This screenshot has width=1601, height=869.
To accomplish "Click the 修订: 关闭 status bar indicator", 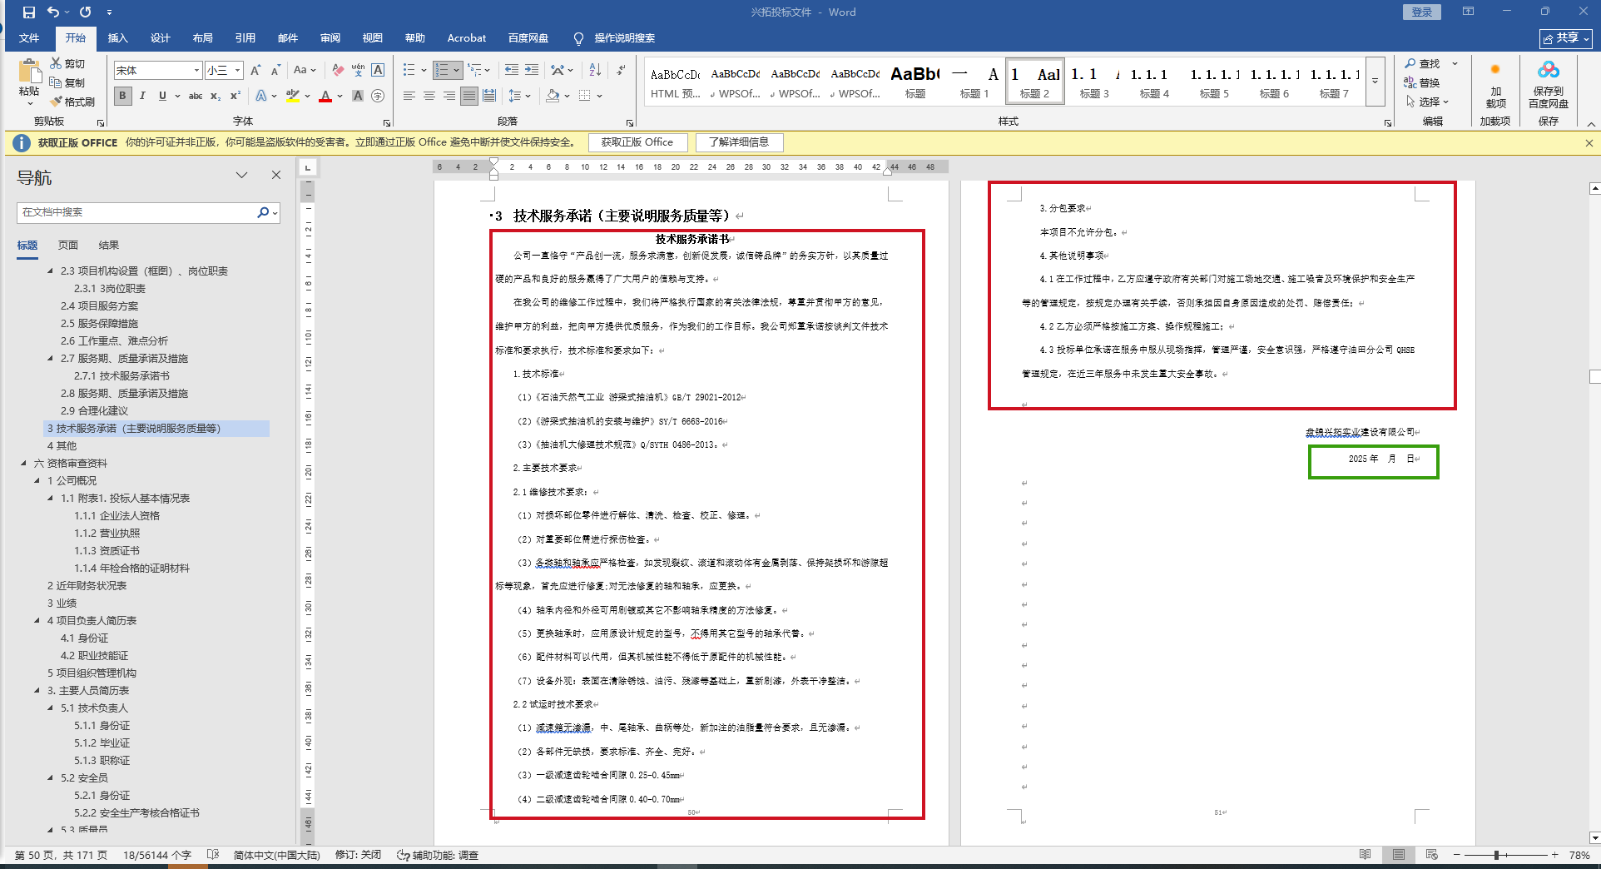I will (x=358, y=855).
